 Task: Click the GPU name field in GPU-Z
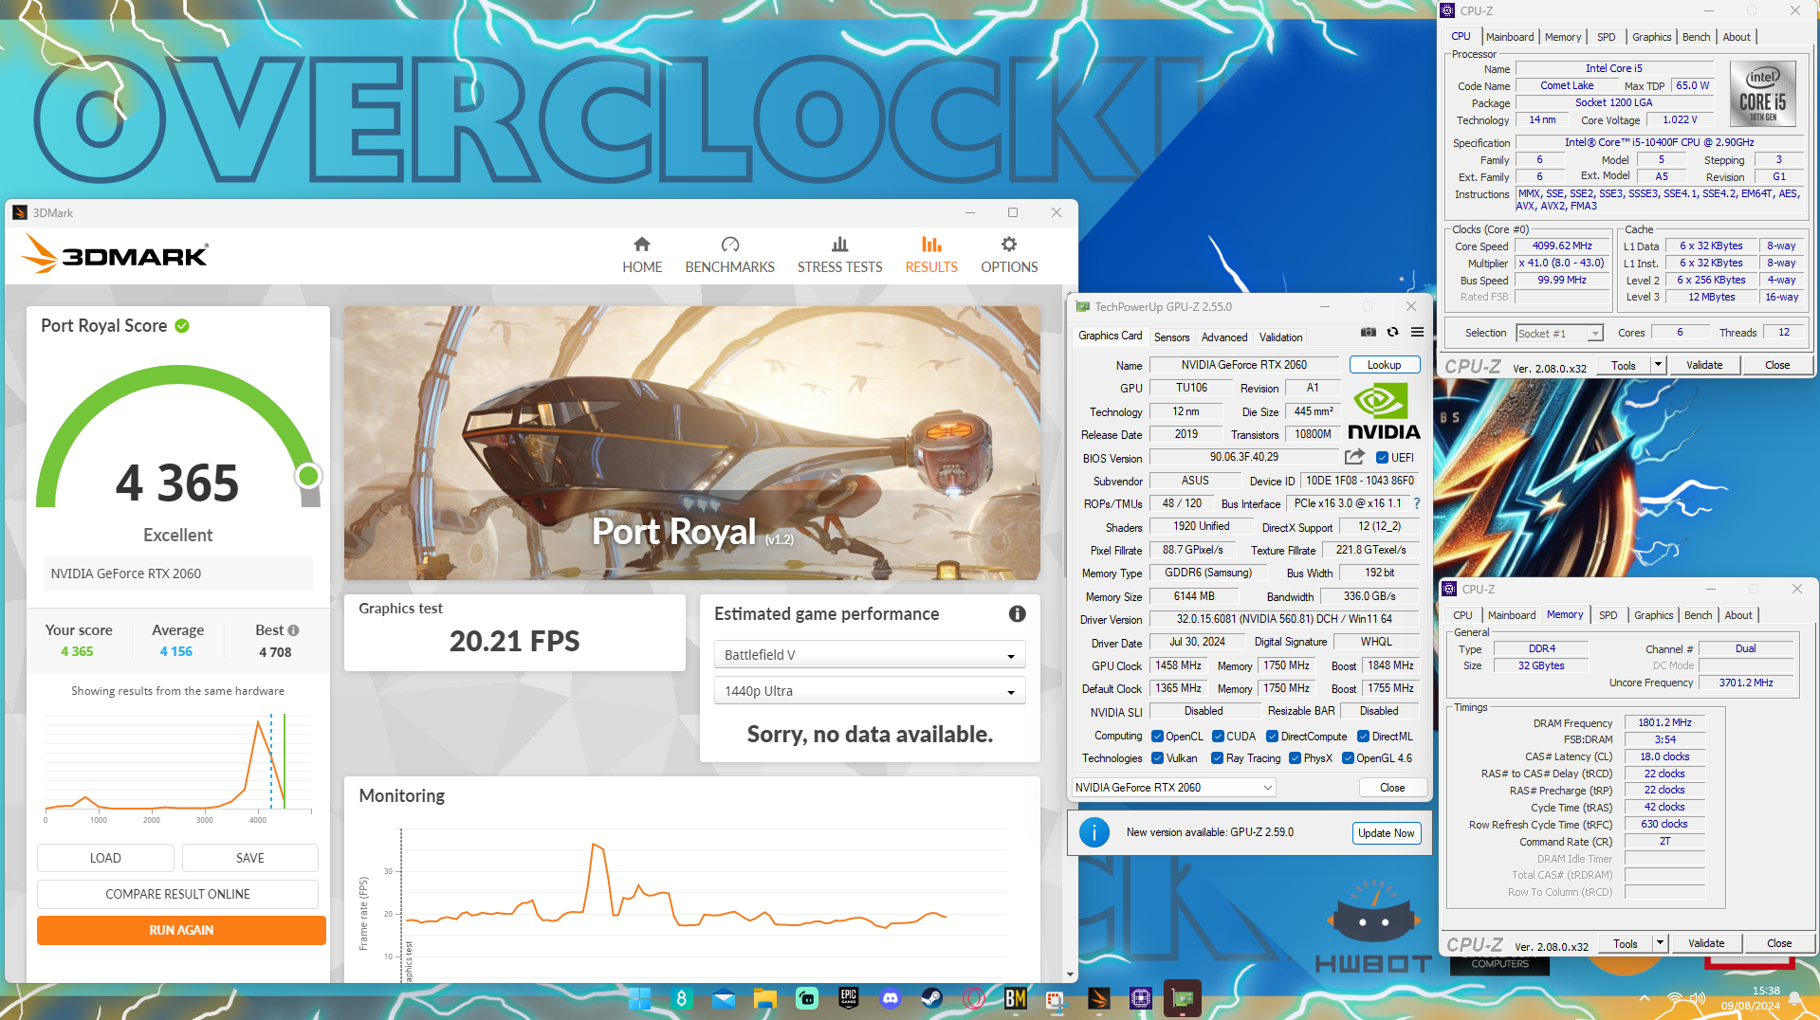click(x=1243, y=365)
